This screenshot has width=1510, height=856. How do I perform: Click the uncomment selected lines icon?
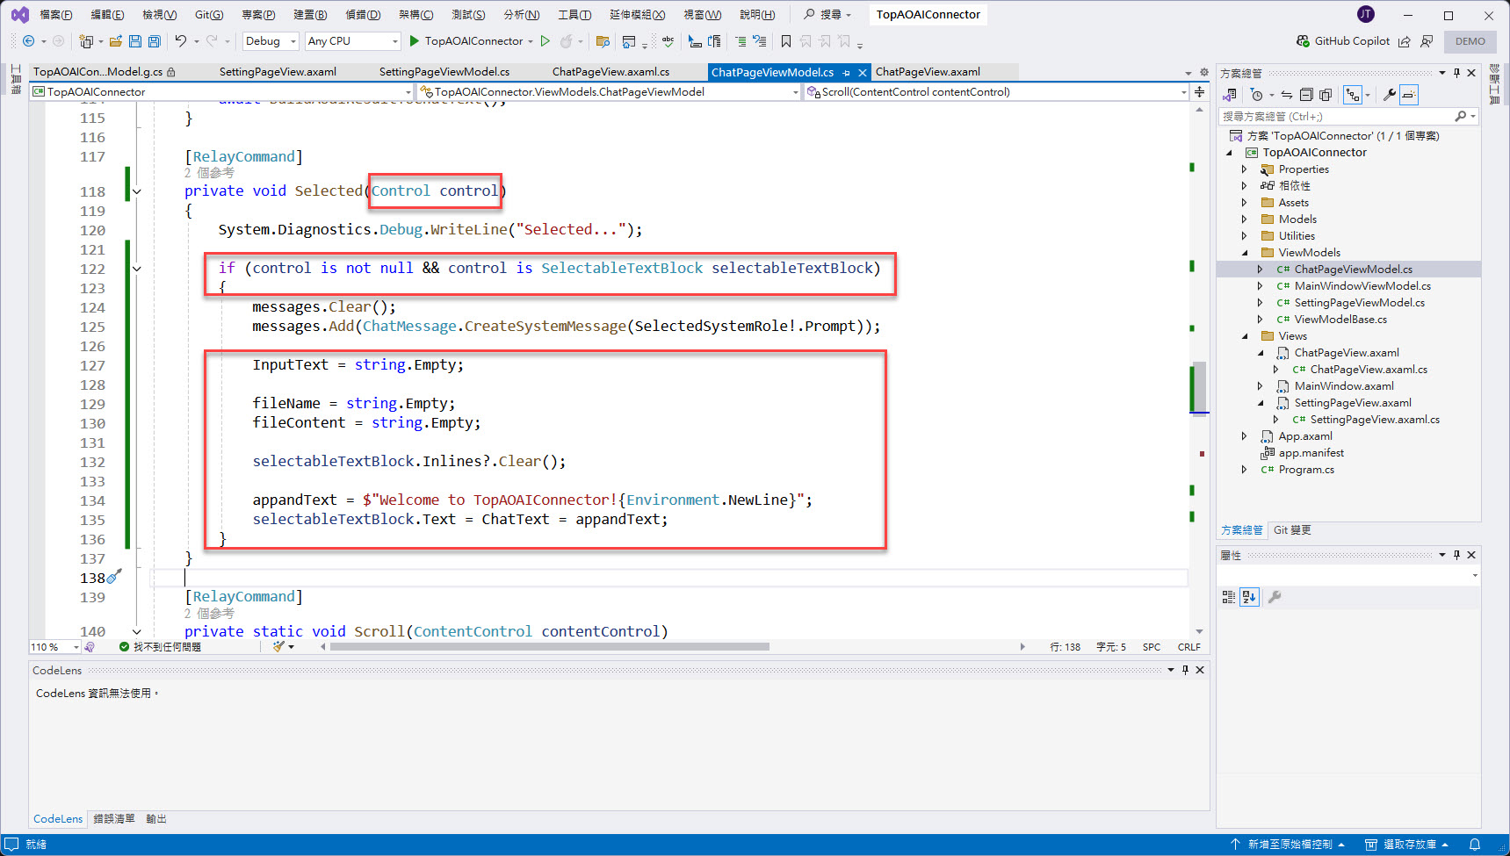(x=760, y=41)
